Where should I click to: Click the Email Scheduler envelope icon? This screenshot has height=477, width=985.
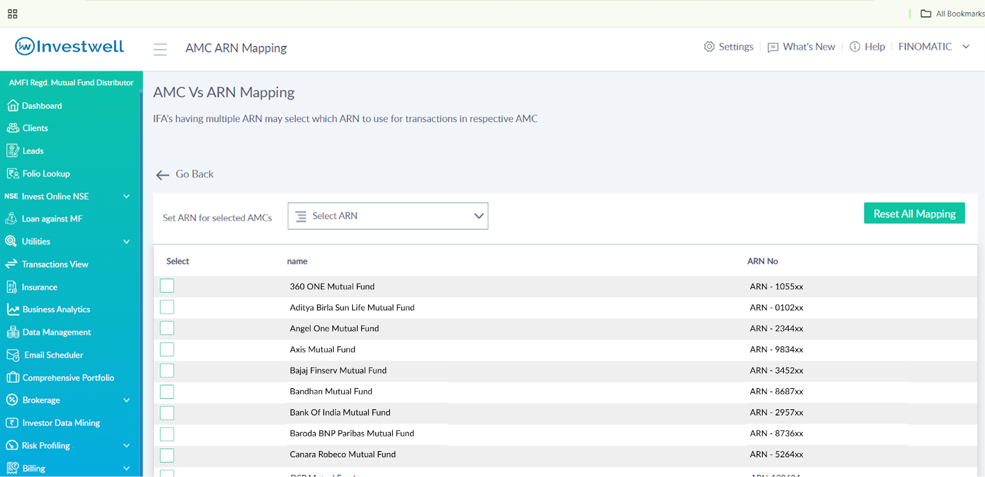tap(13, 355)
